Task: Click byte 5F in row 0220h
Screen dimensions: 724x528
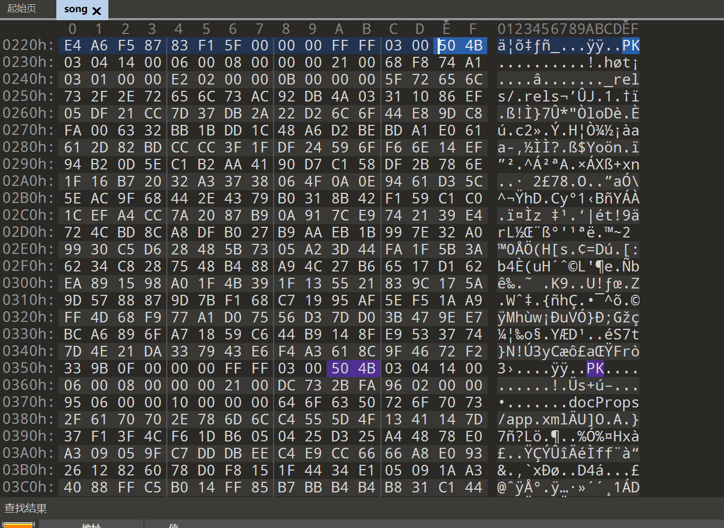Action: coord(233,46)
